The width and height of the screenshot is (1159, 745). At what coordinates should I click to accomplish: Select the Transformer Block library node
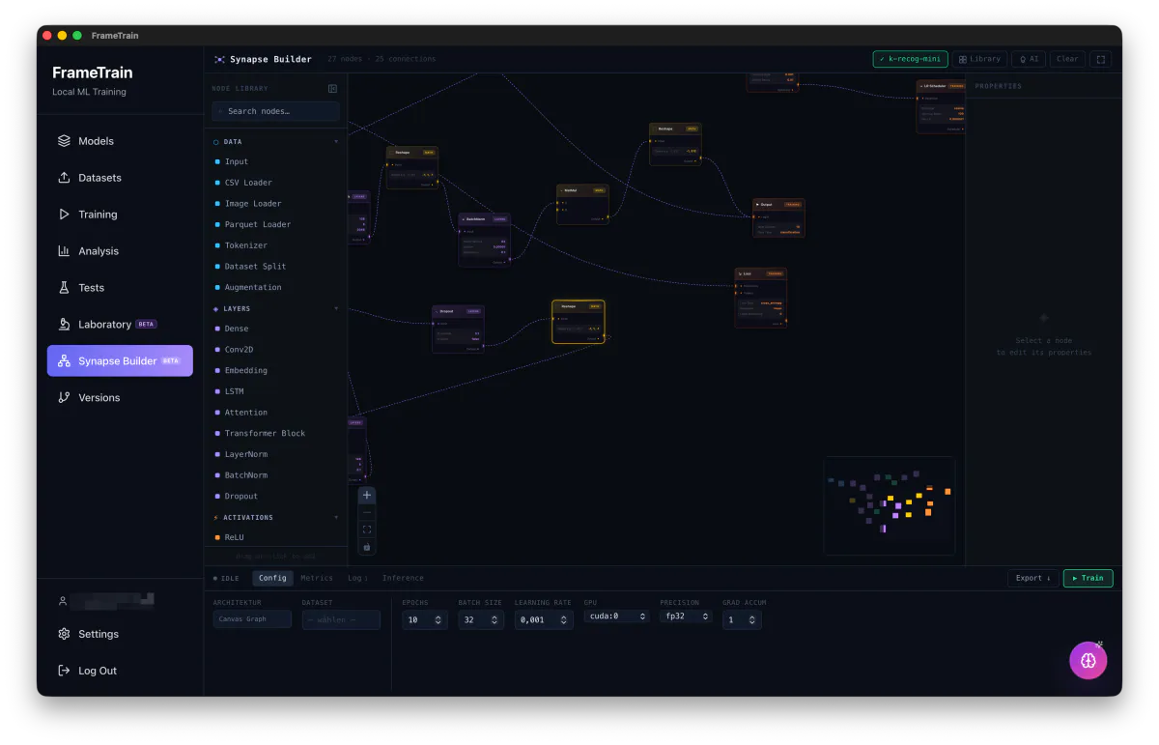(275, 434)
